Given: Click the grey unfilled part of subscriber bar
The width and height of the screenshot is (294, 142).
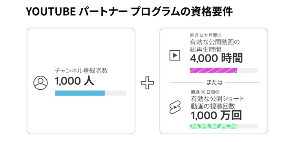Looking at the screenshot, I should pyautogui.click(x=115, y=93).
